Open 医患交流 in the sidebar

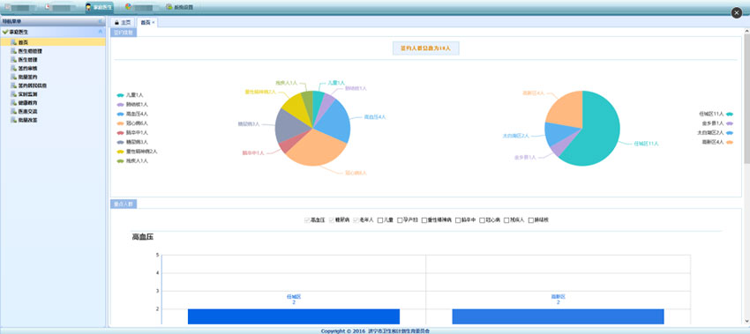pyautogui.click(x=27, y=111)
